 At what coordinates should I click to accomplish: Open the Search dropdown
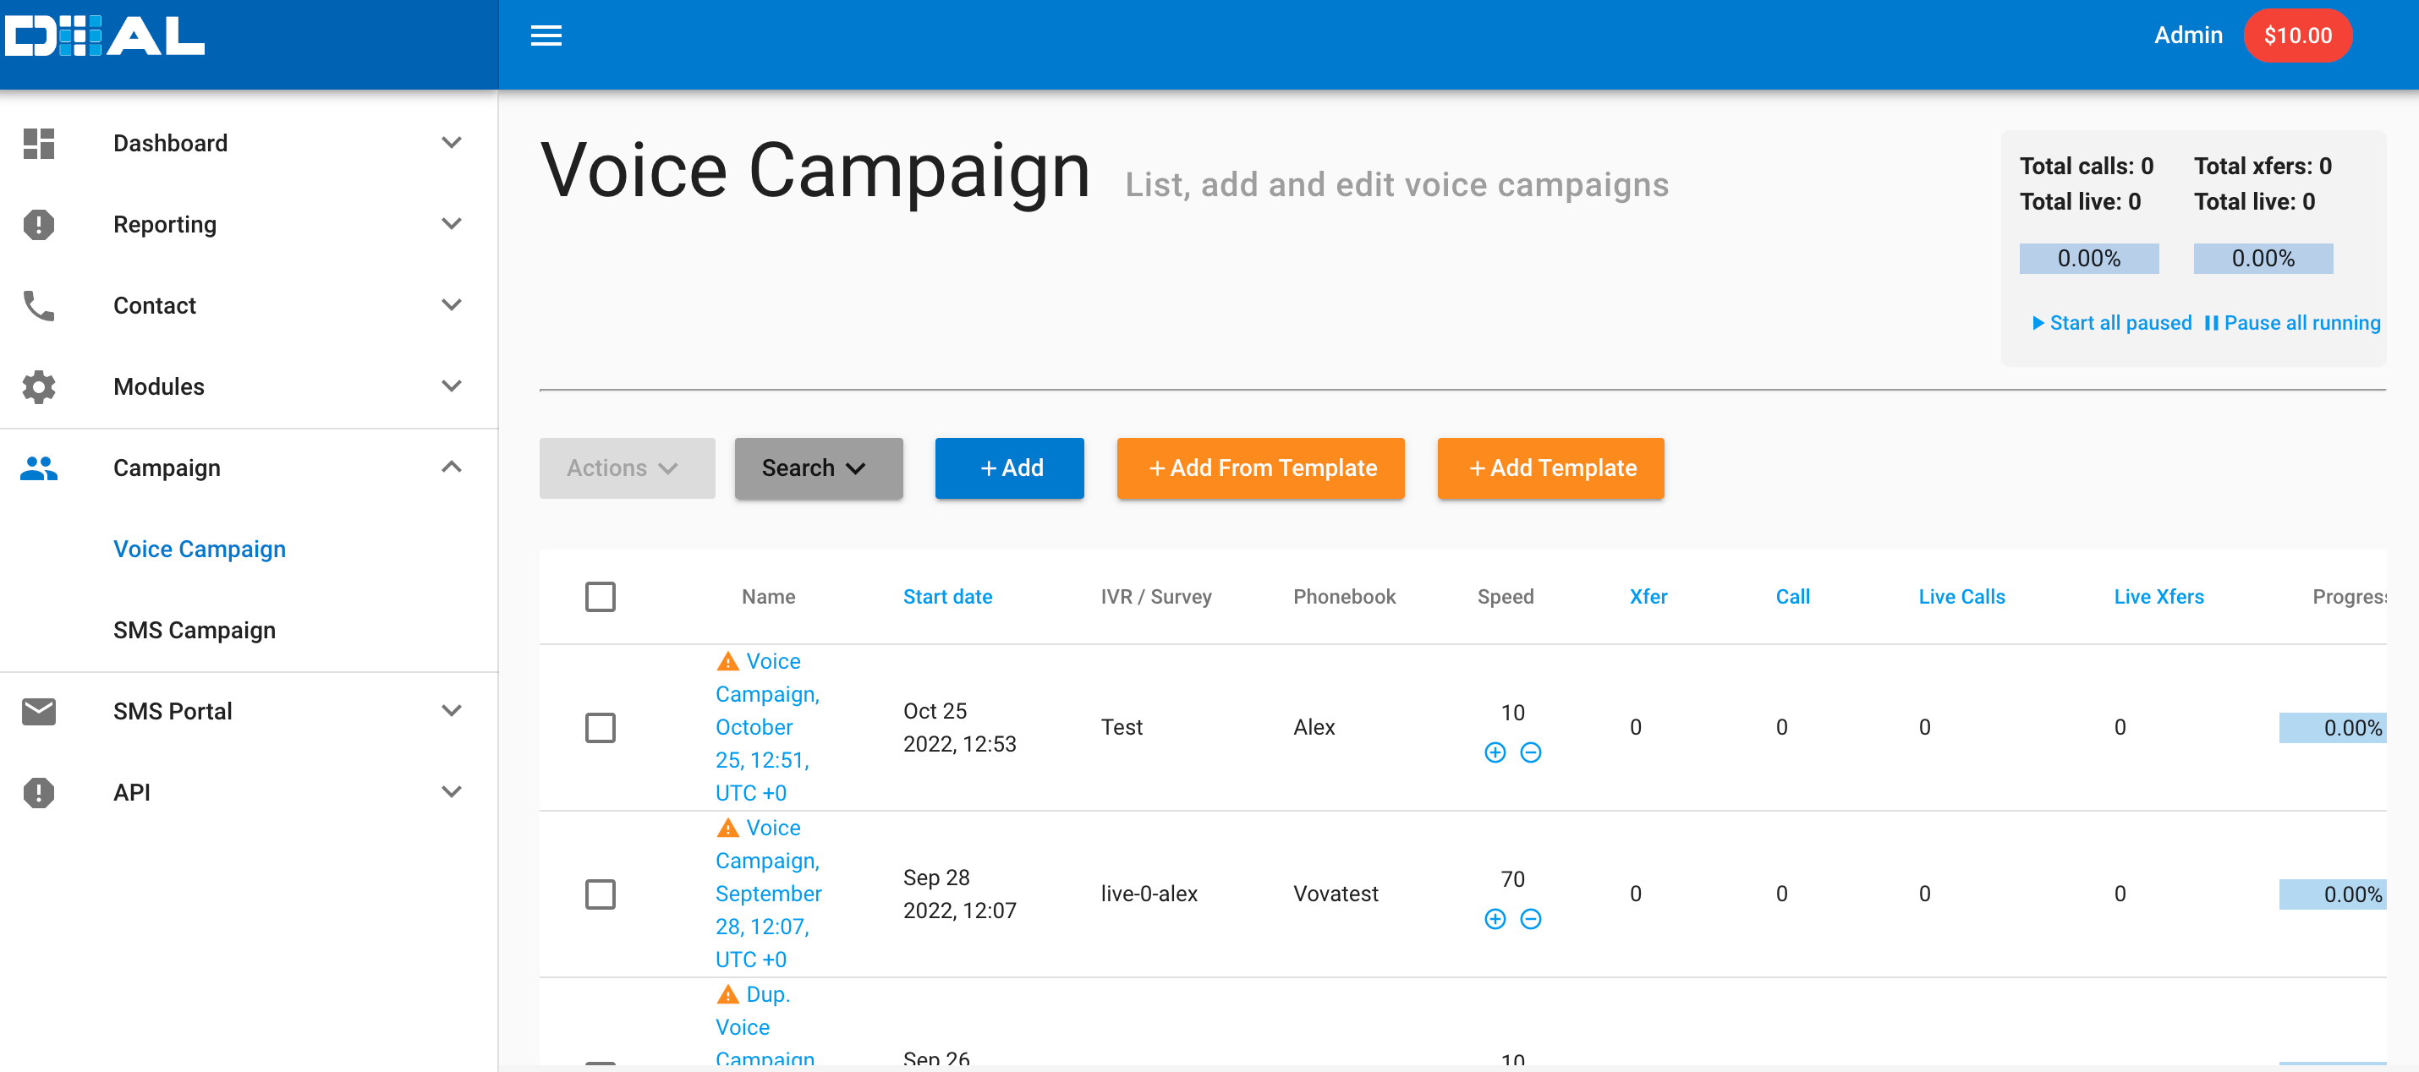pyautogui.click(x=817, y=468)
